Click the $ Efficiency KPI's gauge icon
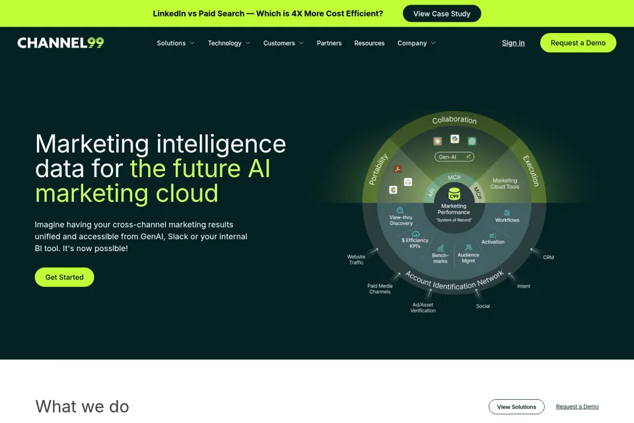634x423 pixels. coord(415,233)
